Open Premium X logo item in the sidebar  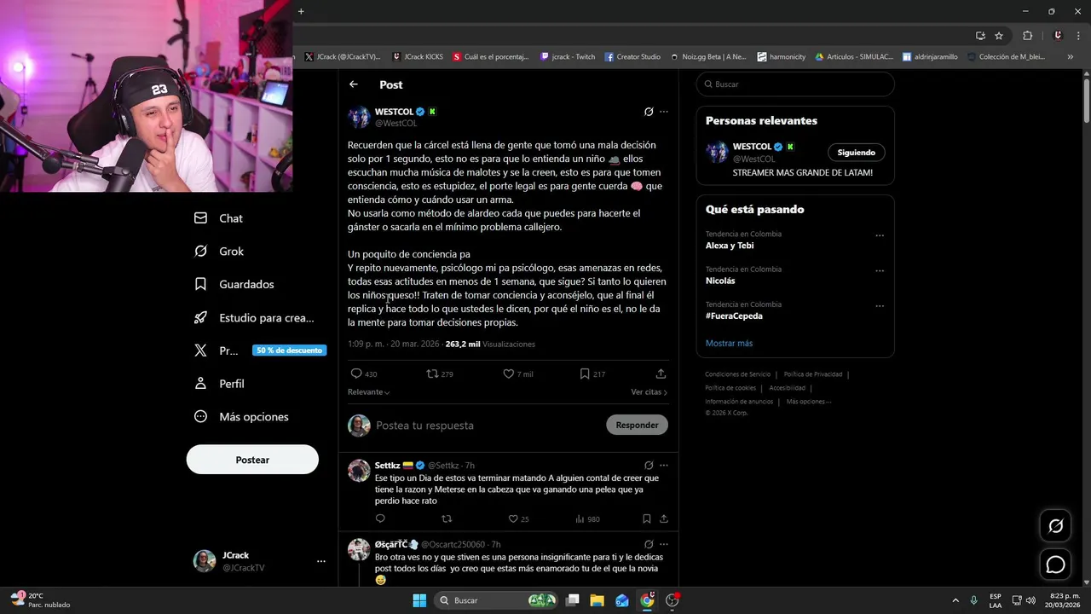(x=200, y=350)
